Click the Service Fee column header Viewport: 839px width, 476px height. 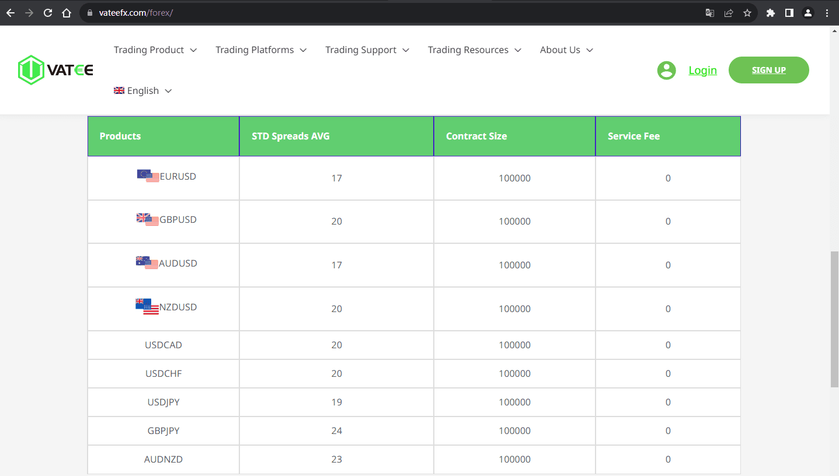pos(668,136)
